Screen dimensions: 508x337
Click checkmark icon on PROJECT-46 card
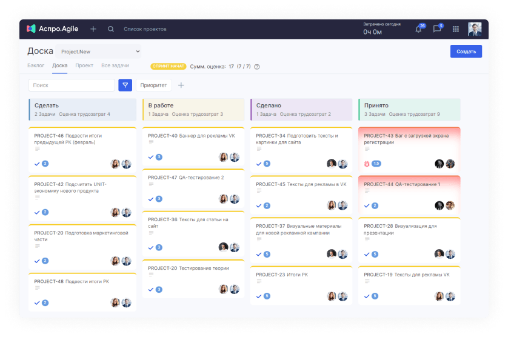[x=37, y=164]
